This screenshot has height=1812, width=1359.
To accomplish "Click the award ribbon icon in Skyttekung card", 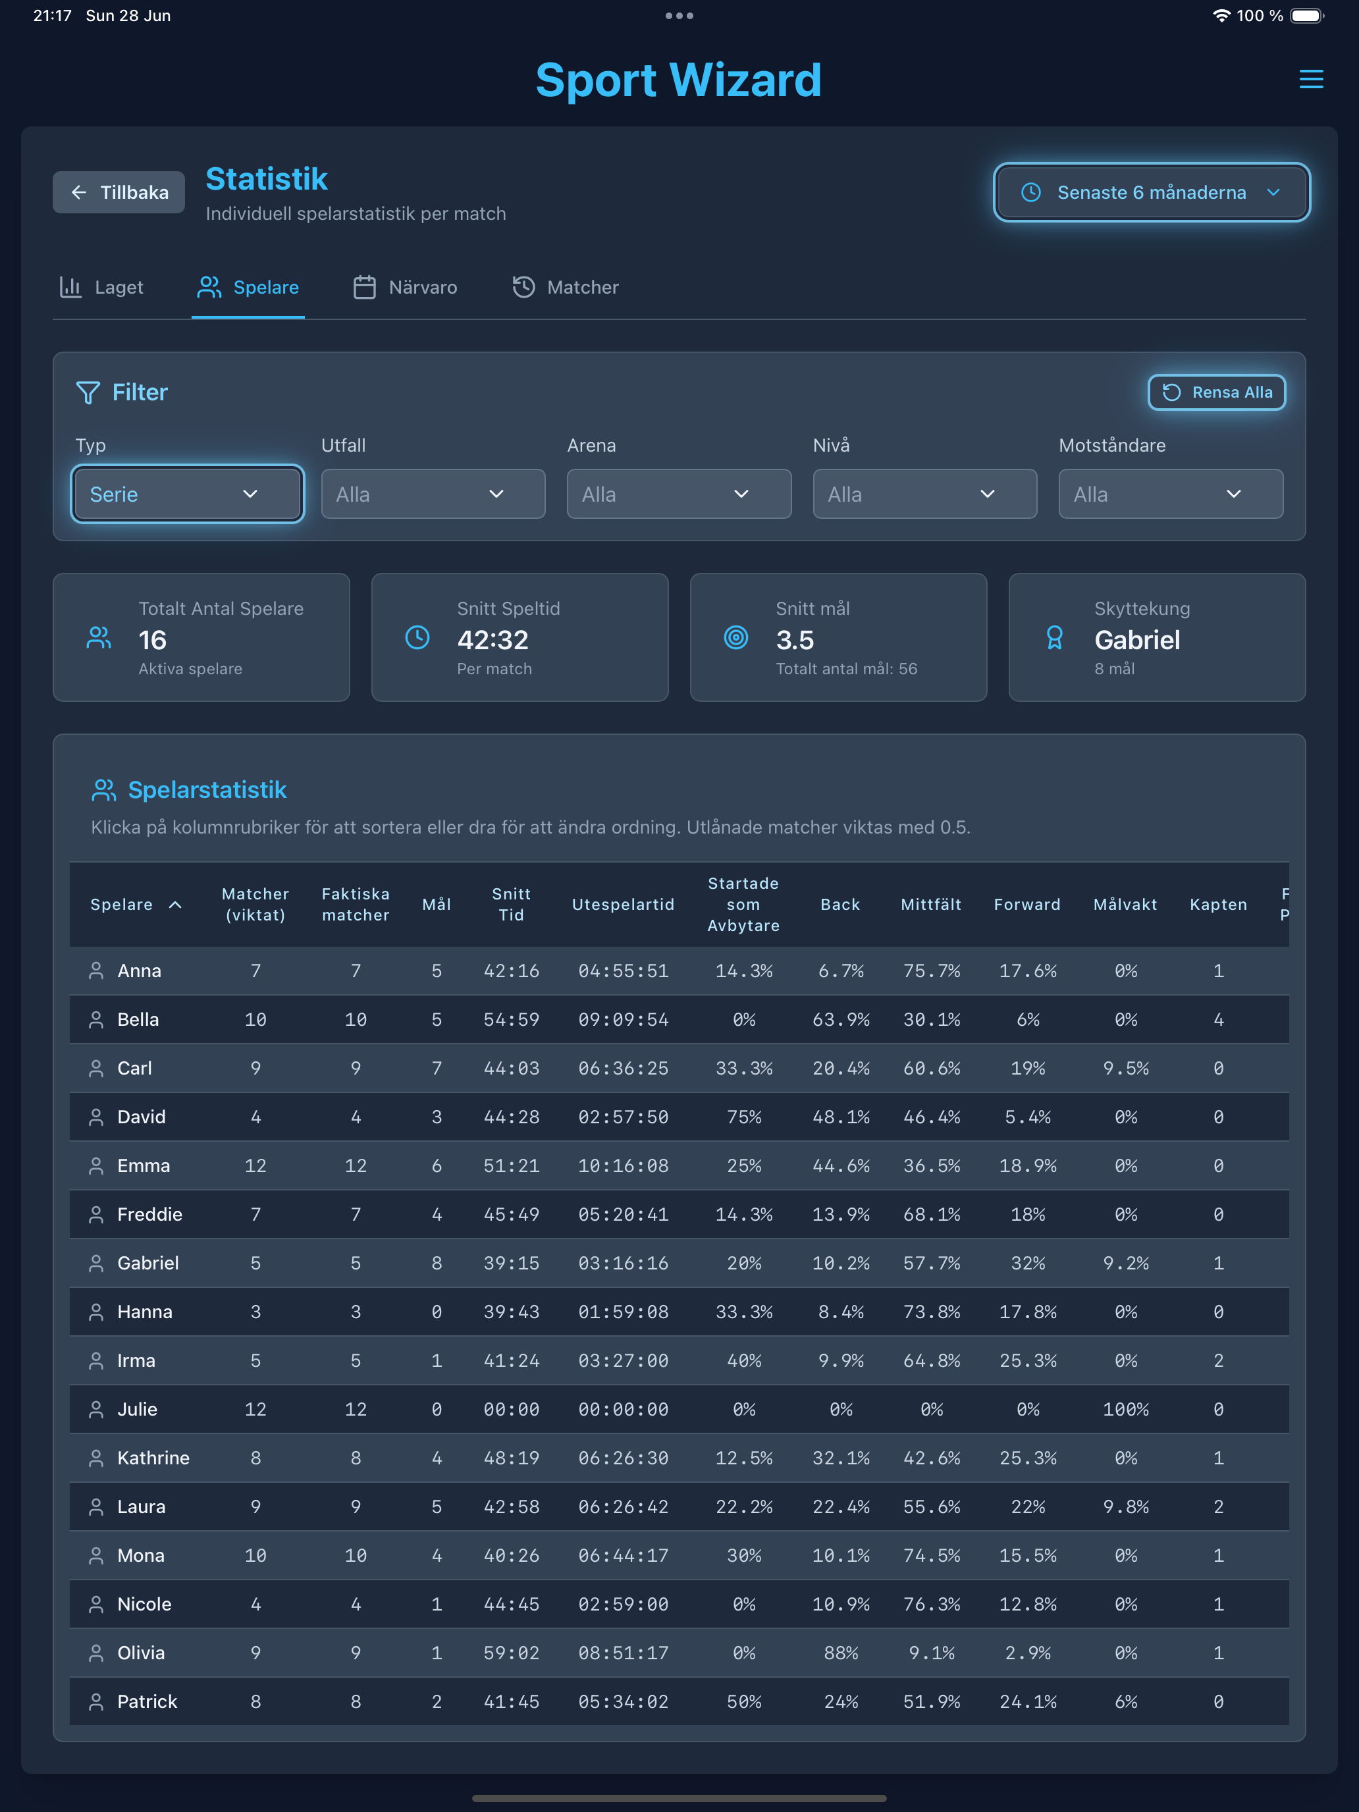I will [x=1055, y=638].
